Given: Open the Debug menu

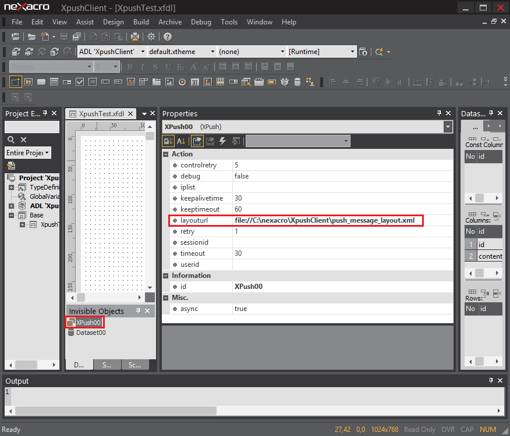Looking at the screenshot, I should 201,22.
